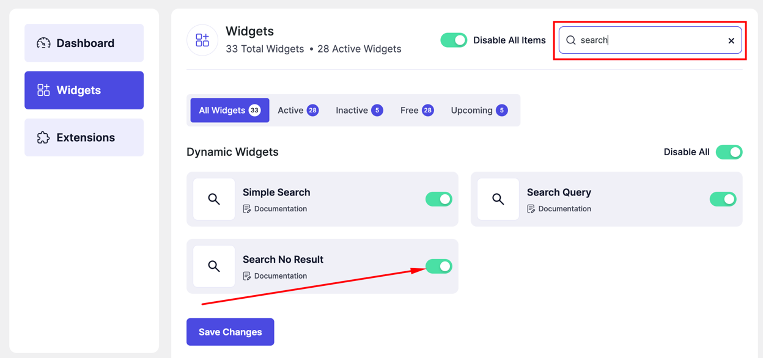Clear the search field with X icon
The width and height of the screenshot is (763, 358).
[x=731, y=41]
